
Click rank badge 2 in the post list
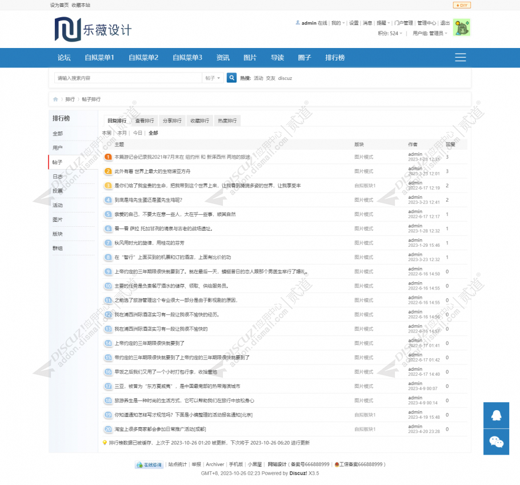click(x=108, y=171)
